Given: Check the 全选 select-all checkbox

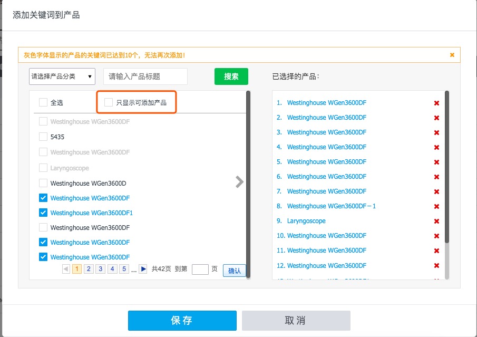Looking at the screenshot, I should [x=42, y=102].
